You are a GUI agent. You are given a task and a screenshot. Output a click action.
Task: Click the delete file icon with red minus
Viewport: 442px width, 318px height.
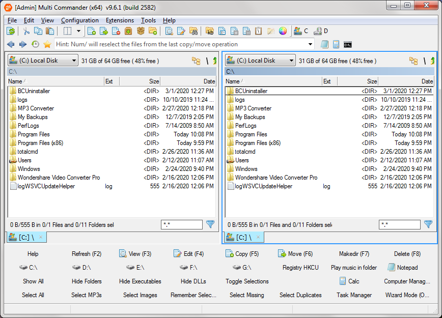pyautogui.click(x=116, y=31)
